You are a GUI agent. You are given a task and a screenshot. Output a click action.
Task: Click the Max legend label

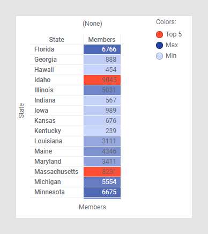172,45
